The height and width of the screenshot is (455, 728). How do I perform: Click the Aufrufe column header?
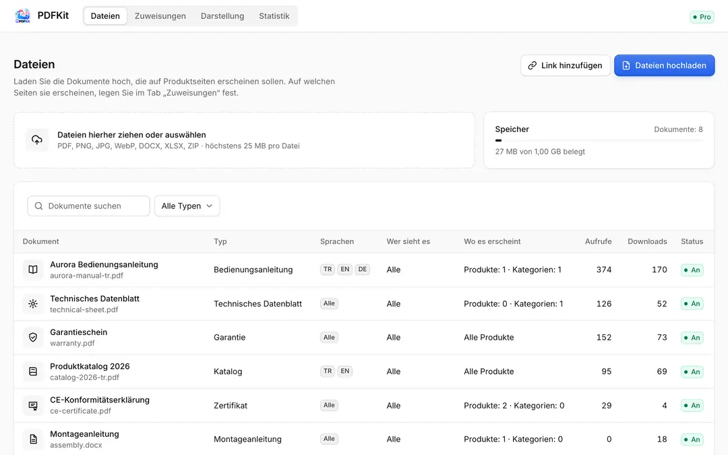[x=598, y=241]
